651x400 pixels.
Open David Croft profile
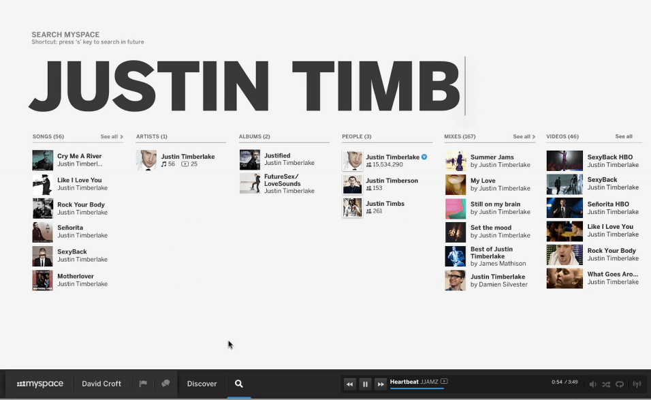(x=101, y=384)
